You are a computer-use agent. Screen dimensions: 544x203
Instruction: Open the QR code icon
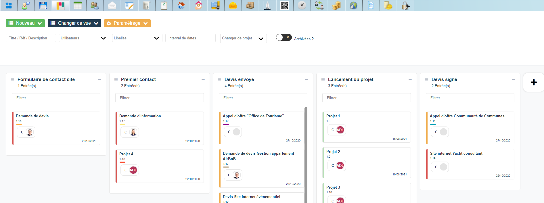tap(285, 5)
